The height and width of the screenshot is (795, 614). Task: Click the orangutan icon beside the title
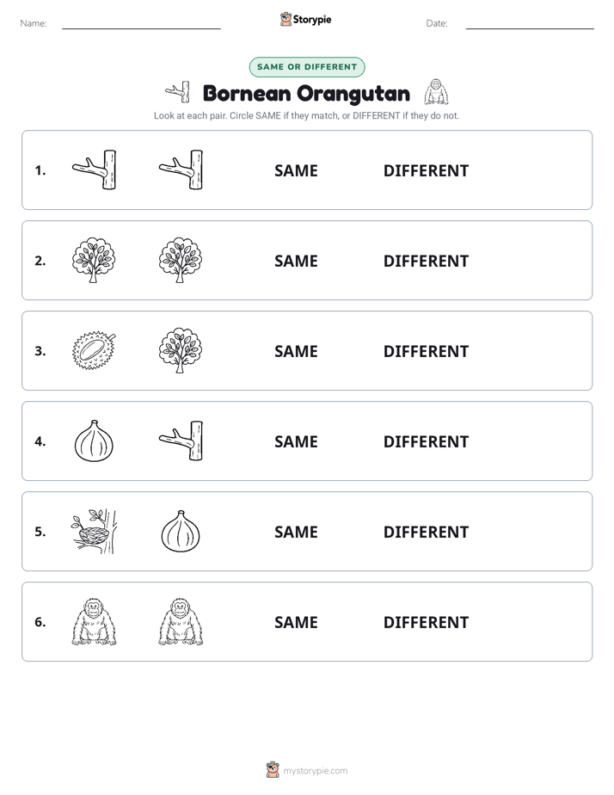click(436, 92)
